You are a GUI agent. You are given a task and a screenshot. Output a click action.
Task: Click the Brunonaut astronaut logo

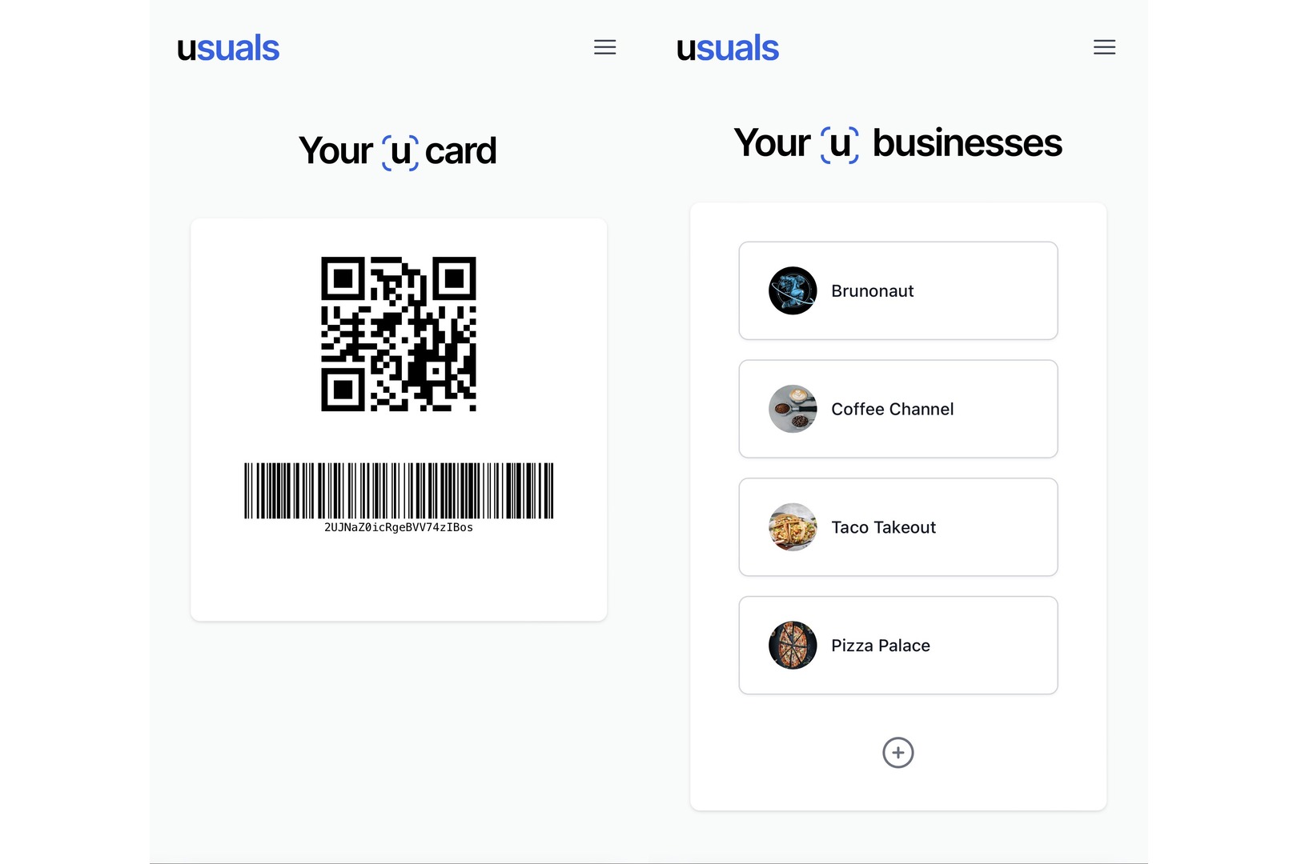pyautogui.click(x=793, y=290)
